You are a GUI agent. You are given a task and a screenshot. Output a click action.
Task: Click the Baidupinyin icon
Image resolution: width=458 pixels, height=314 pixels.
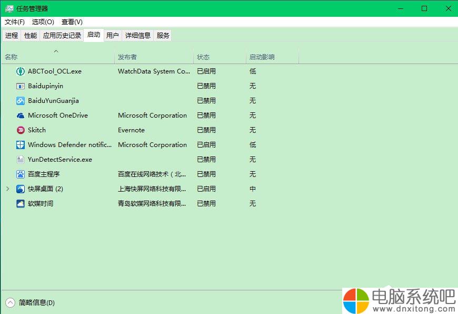21,86
